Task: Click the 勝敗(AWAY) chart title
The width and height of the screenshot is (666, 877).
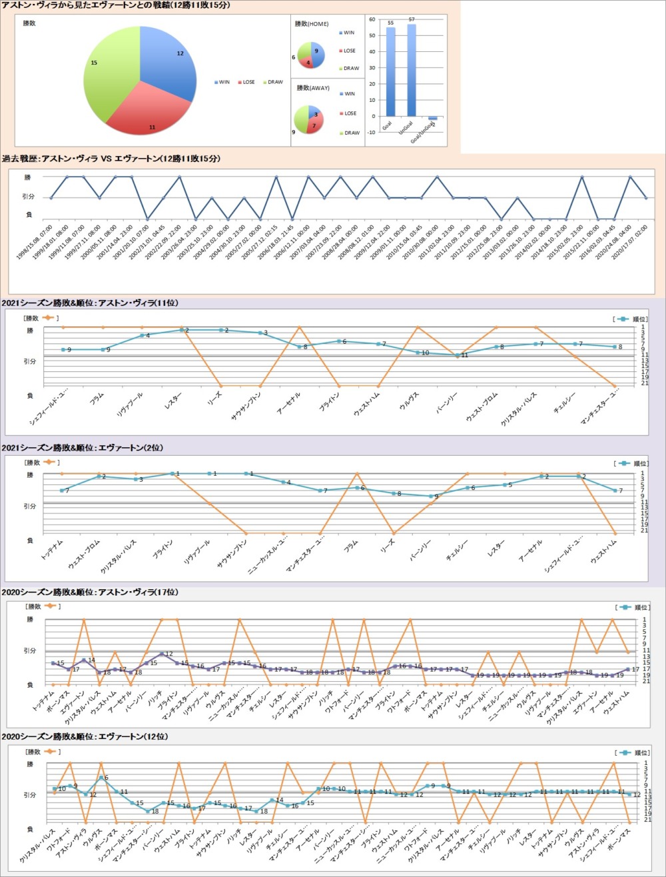Action: (x=313, y=88)
